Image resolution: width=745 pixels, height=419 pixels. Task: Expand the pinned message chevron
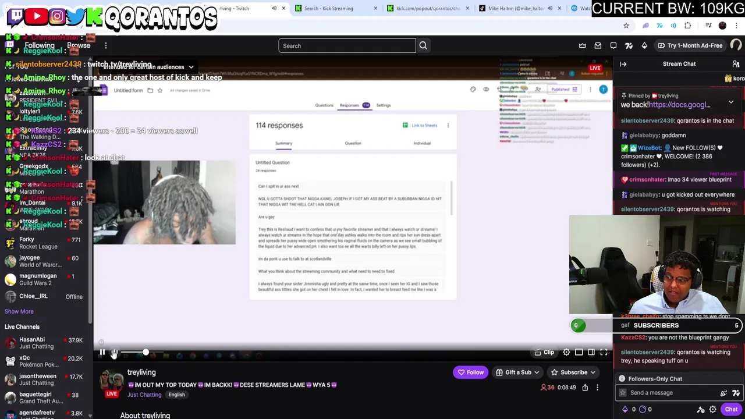(x=731, y=102)
